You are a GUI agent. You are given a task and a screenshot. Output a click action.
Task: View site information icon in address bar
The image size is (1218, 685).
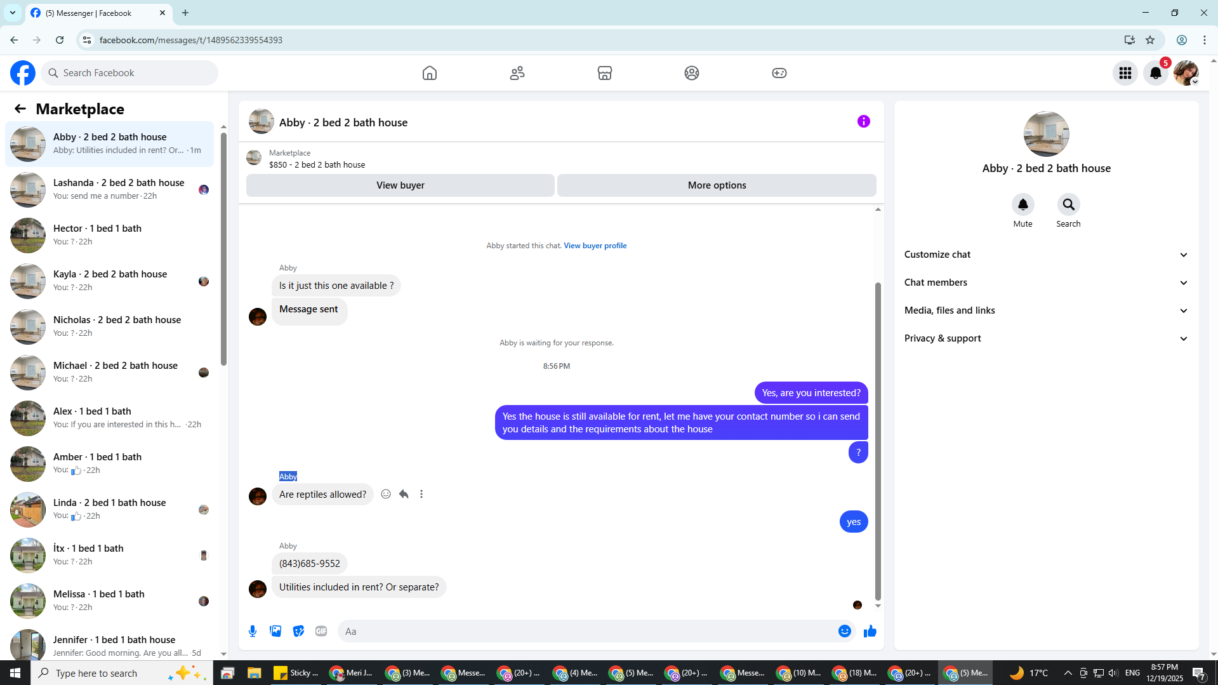(87, 40)
